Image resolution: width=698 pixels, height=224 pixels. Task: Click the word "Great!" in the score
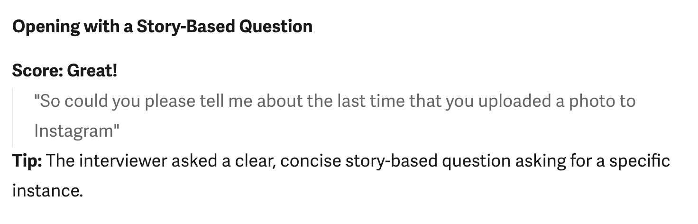(92, 71)
